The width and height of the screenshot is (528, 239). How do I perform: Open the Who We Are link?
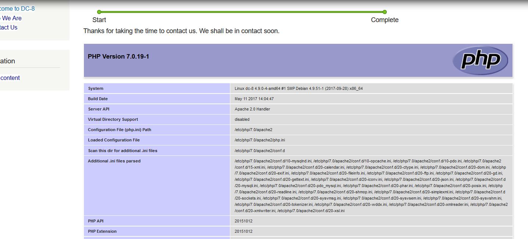(11, 18)
